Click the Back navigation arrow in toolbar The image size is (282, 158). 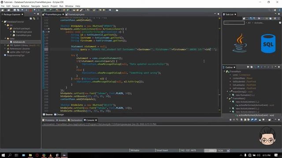coord(104,10)
